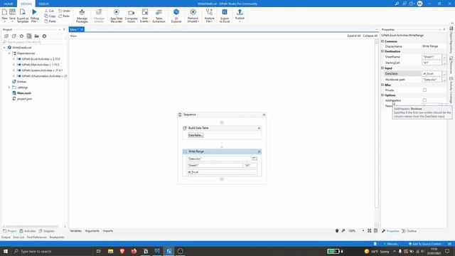This screenshot has width=455, height=256.
Task: Open the zoom percentage dropdown
Action: (x=363, y=230)
